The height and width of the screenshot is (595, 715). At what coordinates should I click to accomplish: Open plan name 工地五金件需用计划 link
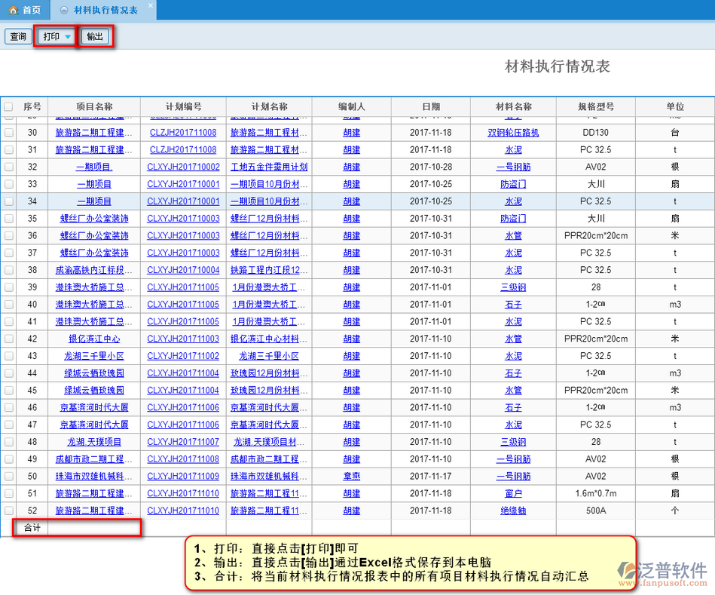coord(269,167)
